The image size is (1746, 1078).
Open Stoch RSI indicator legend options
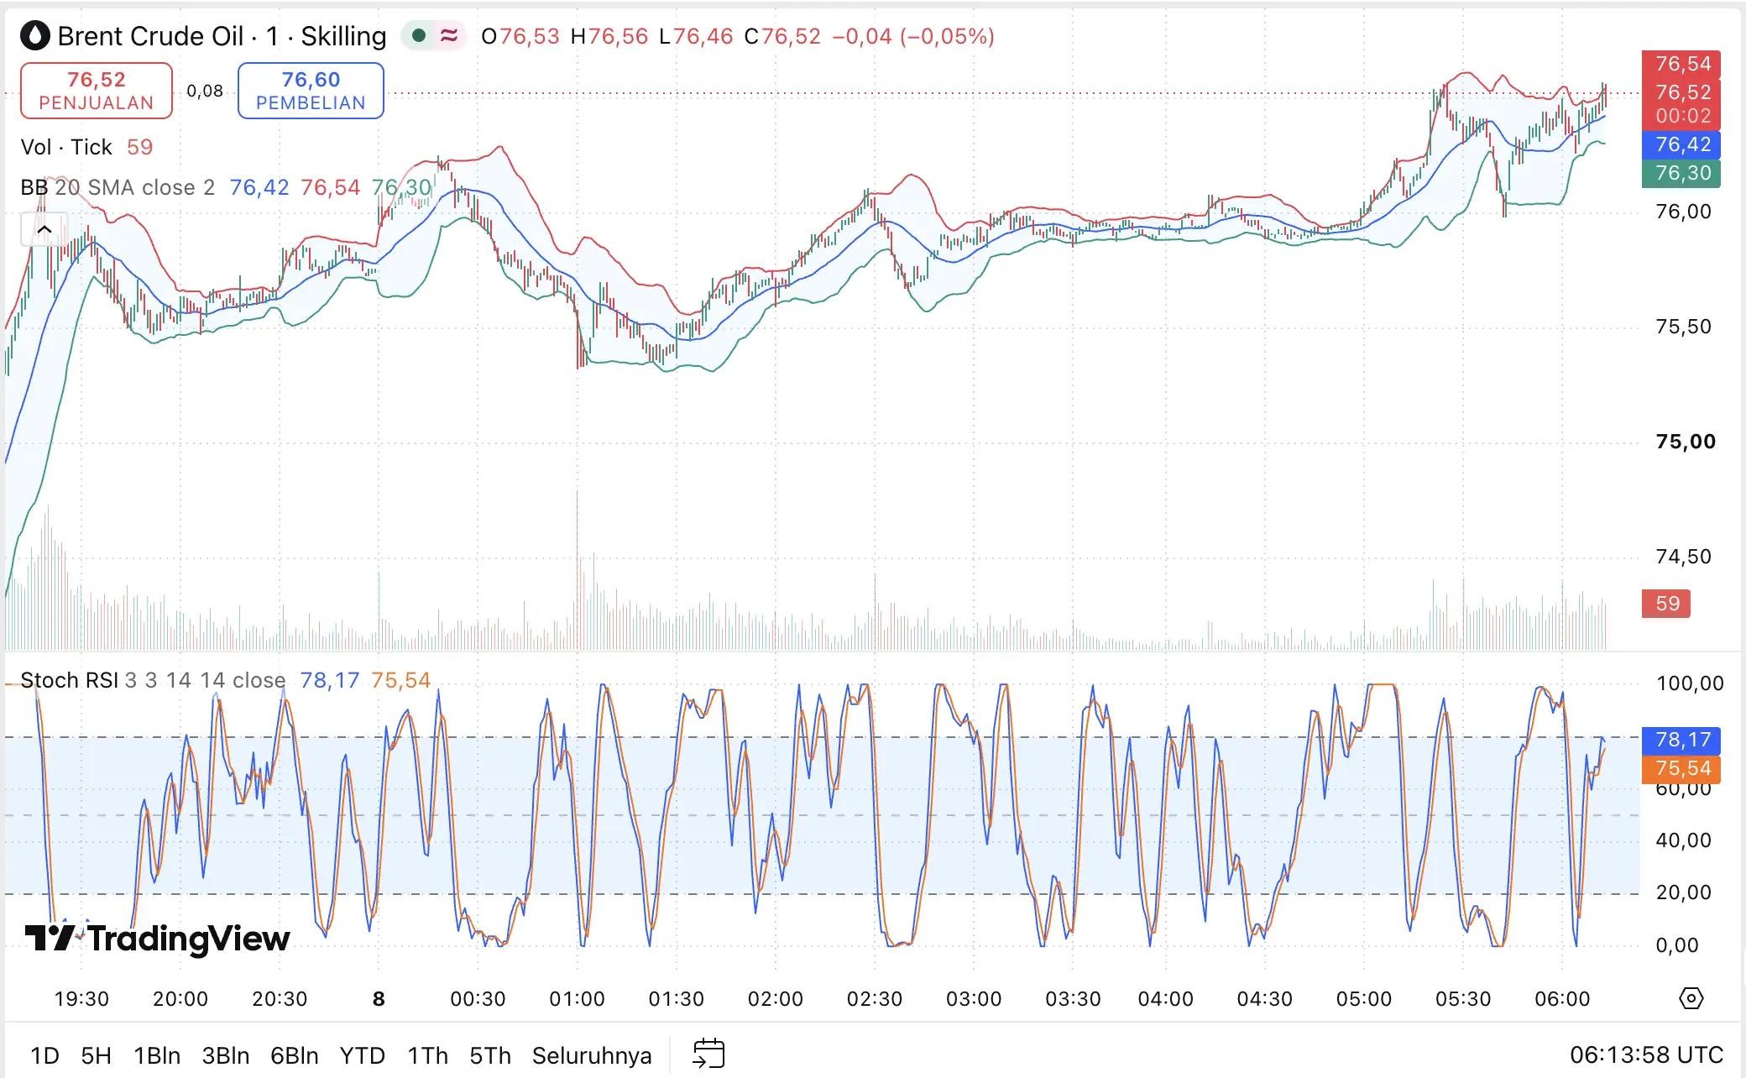click(153, 680)
